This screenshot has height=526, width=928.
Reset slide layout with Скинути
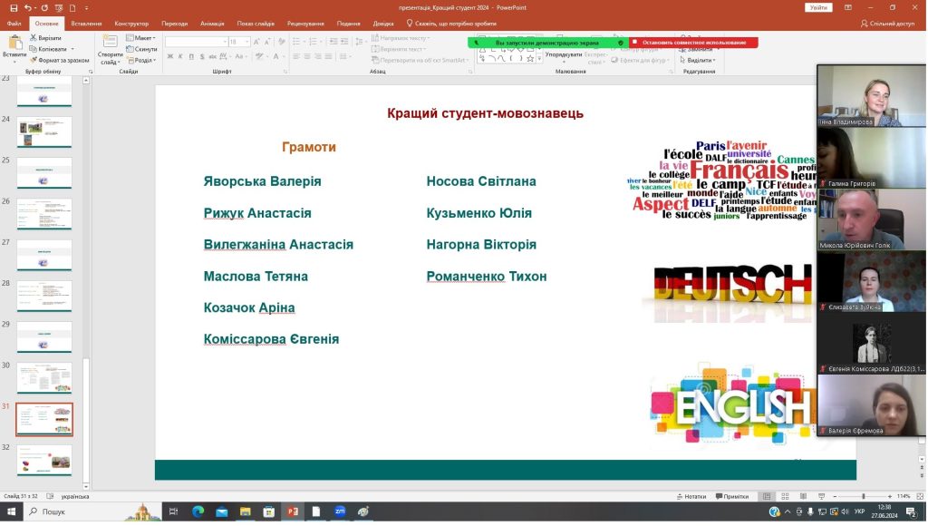tap(141, 49)
